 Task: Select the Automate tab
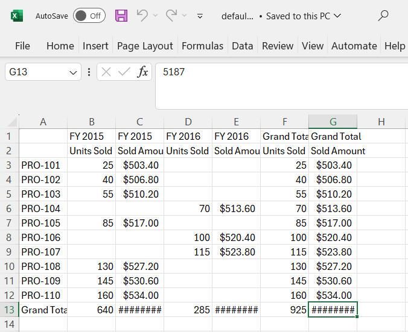(354, 46)
